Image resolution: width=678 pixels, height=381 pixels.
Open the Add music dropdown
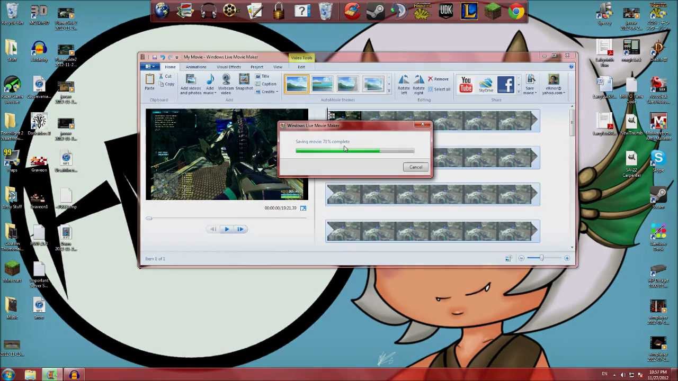point(210,85)
